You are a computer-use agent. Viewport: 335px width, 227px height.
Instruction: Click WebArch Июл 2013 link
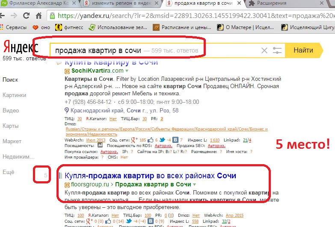(x=96, y=140)
